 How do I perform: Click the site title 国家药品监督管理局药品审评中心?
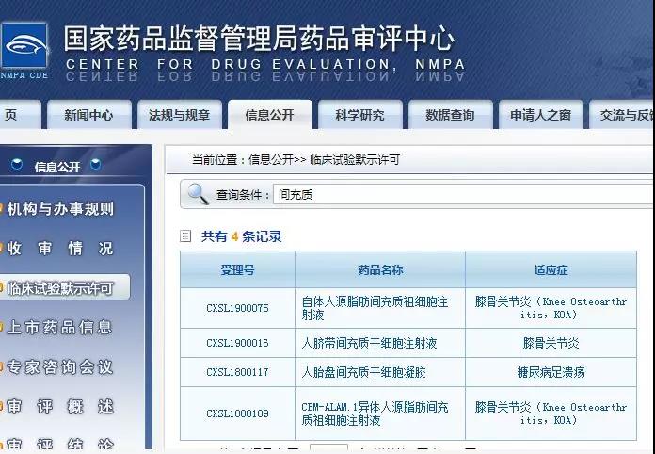tap(259, 39)
